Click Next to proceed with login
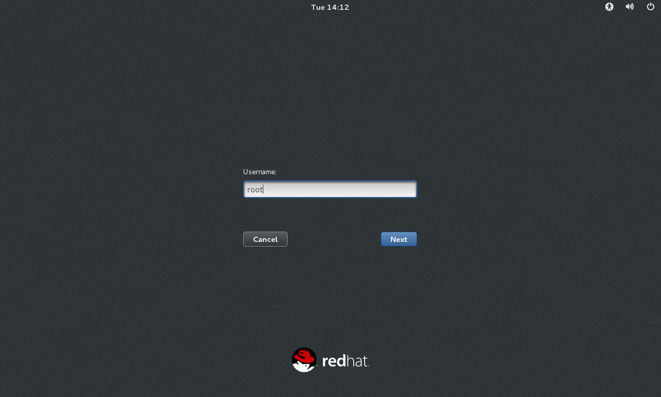Viewport: 661px width, 397px height. point(399,239)
